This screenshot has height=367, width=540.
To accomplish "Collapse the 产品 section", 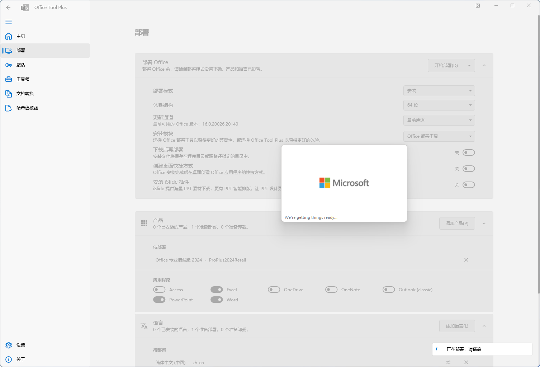I will tap(484, 224).
